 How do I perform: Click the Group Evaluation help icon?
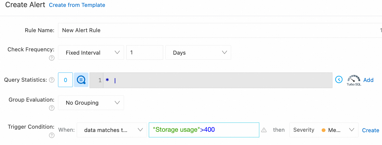tap(52, 108)
